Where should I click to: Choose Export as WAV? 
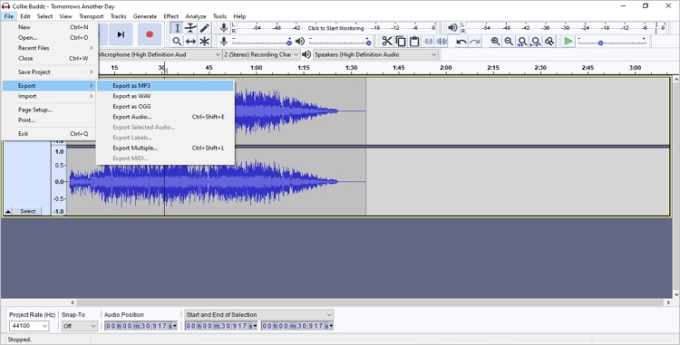pyautogui.click(x=165, y=96)
